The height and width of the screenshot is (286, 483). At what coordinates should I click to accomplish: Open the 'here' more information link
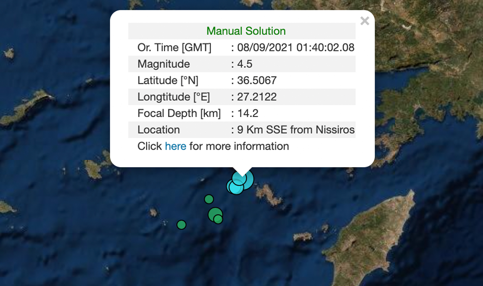[175, 146]
